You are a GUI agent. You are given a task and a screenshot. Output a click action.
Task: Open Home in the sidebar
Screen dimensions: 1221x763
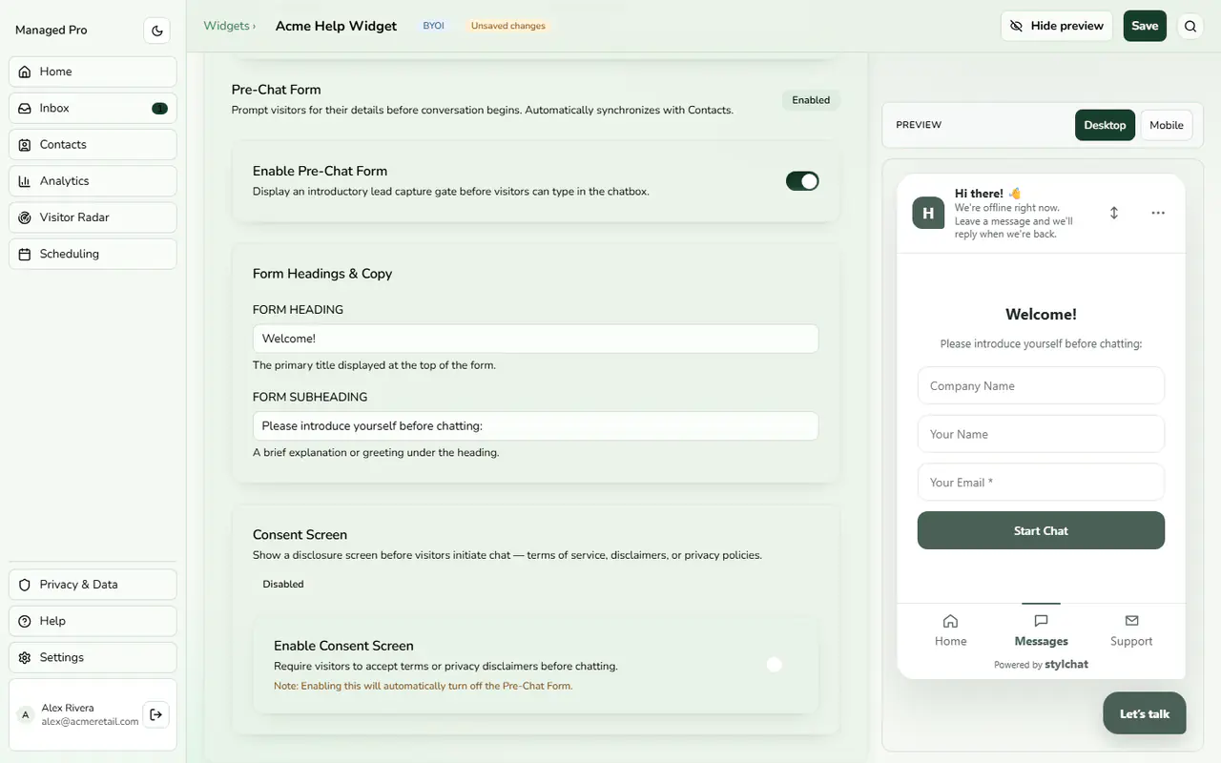coord(93,72)
